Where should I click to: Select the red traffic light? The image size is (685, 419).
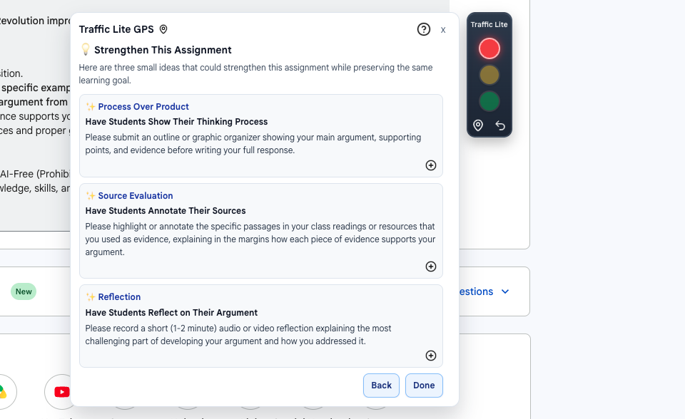(489, 48)
